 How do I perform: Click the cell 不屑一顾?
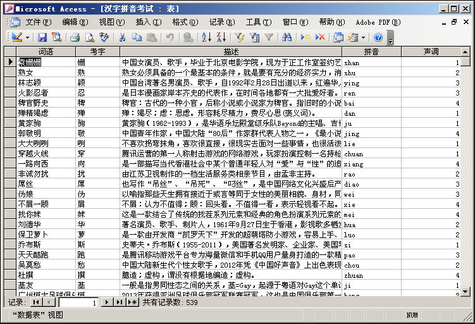pos(46,204)
